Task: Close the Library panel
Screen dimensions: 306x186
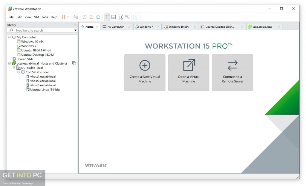Action: 75,25
